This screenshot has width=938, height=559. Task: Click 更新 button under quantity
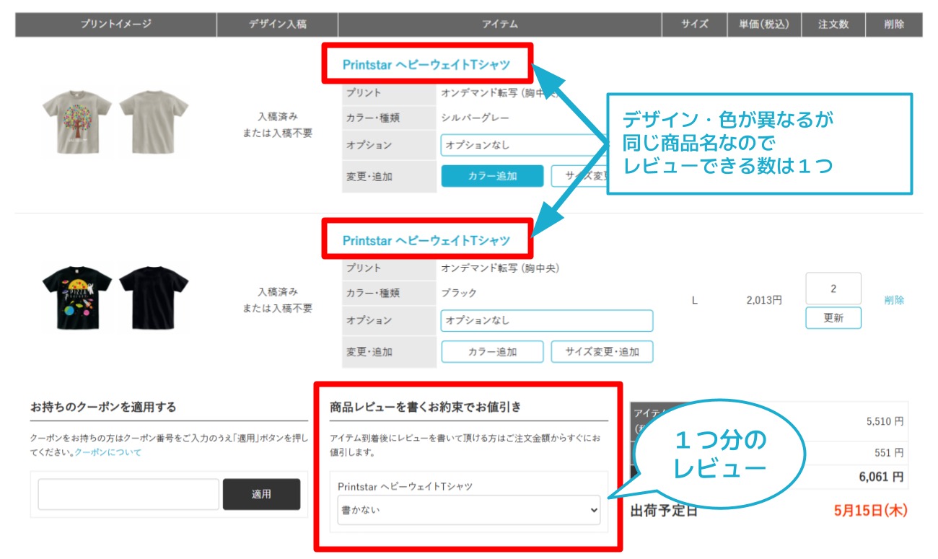pos(833,317)
